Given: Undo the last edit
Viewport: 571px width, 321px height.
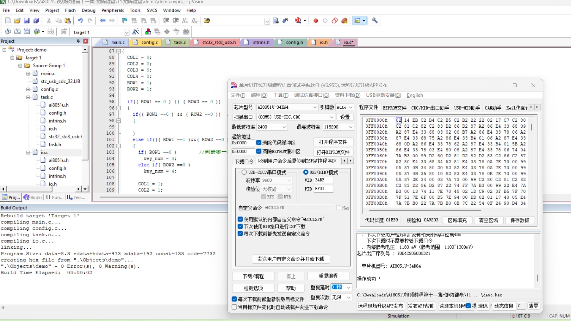Looking at the screenshot, I should pos(80,21).
